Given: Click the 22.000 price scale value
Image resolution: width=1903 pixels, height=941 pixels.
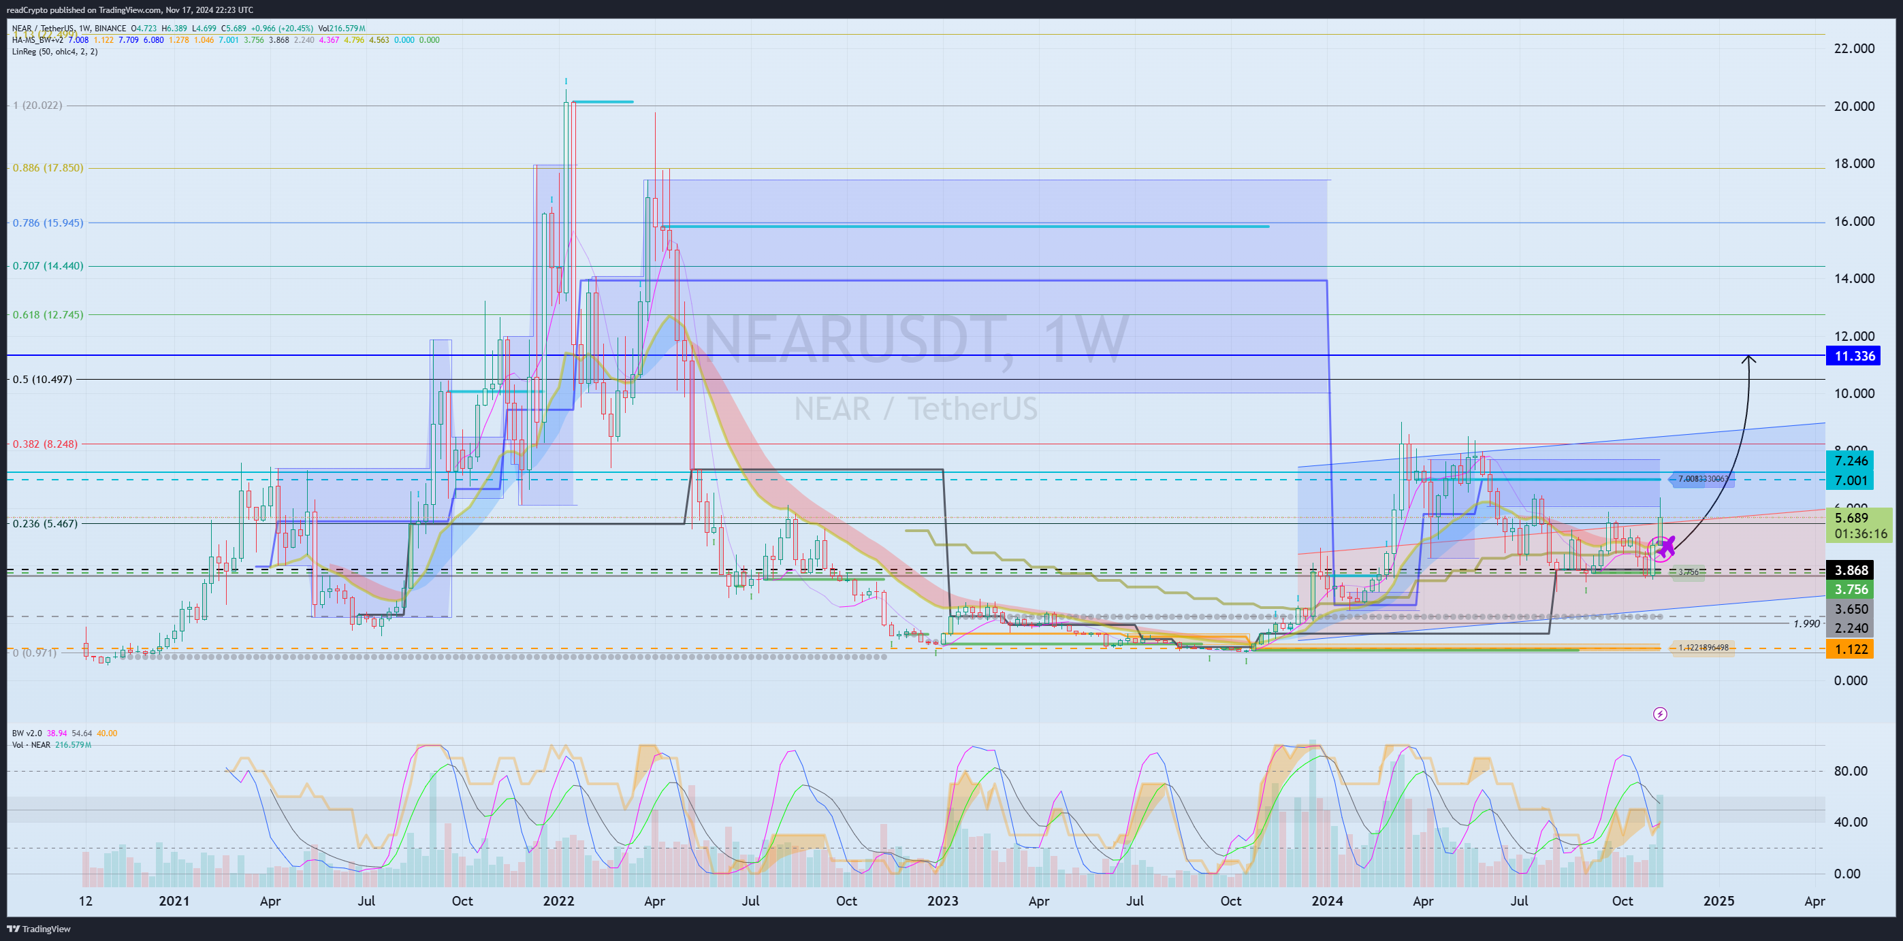Looking at the screenshot, I should click(1854, 49).
